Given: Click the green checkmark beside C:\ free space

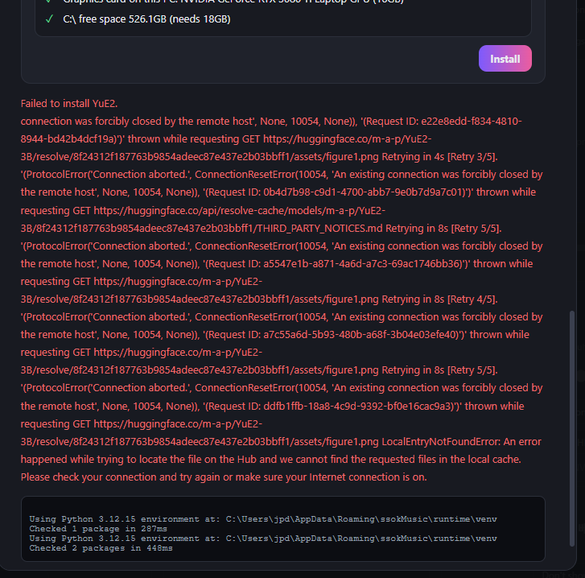Looking at the screenshot, I should pos(49,19).
